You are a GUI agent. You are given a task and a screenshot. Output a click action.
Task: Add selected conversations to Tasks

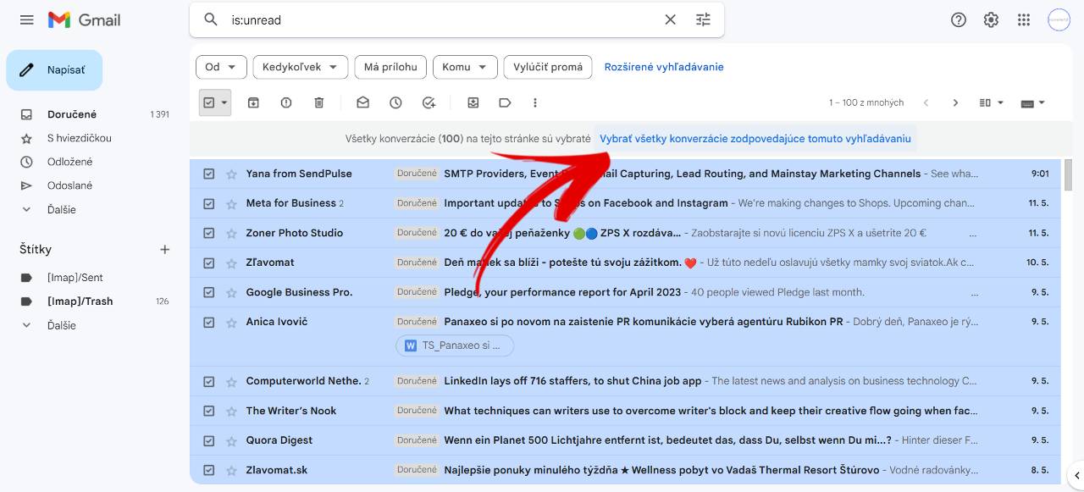pyautogui.click(x=429, y=102)
